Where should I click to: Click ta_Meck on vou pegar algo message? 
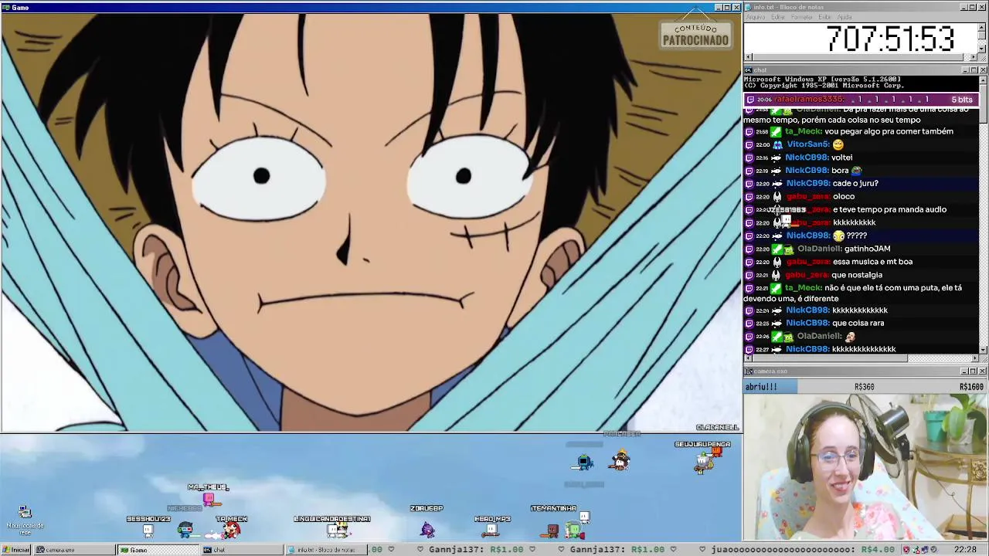804,132
